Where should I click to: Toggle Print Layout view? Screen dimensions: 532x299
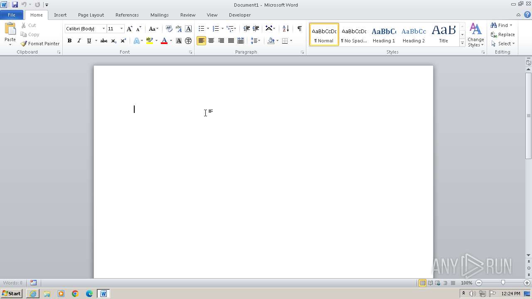click(x=422, y=283)
